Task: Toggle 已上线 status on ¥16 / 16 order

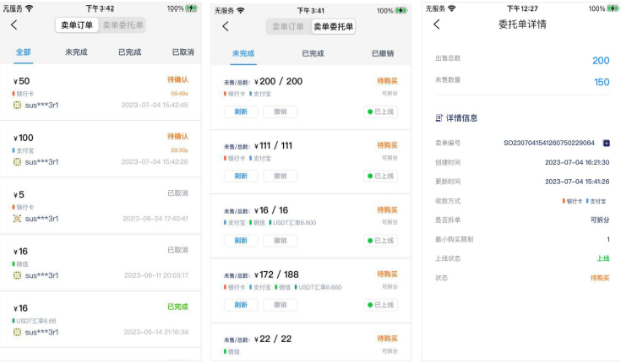Action: [380, 241]
